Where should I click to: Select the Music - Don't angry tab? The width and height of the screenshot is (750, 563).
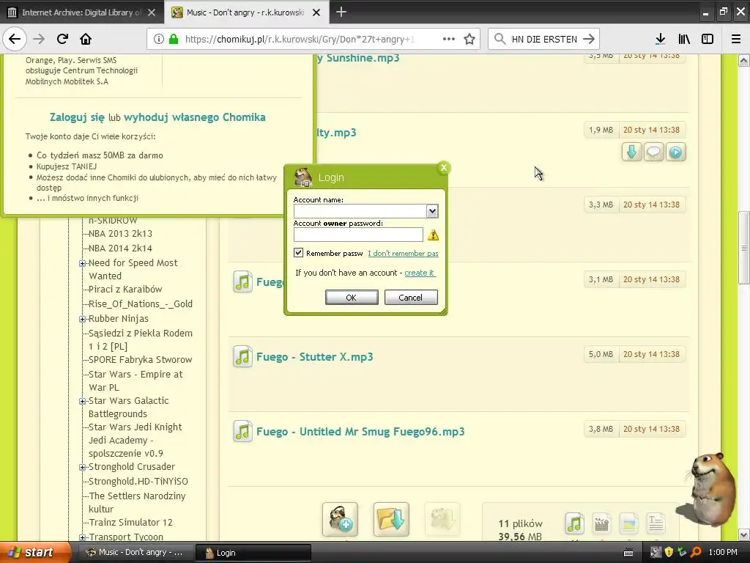(245, 12)
